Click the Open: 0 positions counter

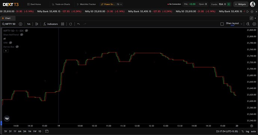click(203, 4)
